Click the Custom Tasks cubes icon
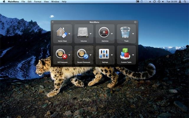189x118 pixels. pyautogui.click(x=125, y=54)
